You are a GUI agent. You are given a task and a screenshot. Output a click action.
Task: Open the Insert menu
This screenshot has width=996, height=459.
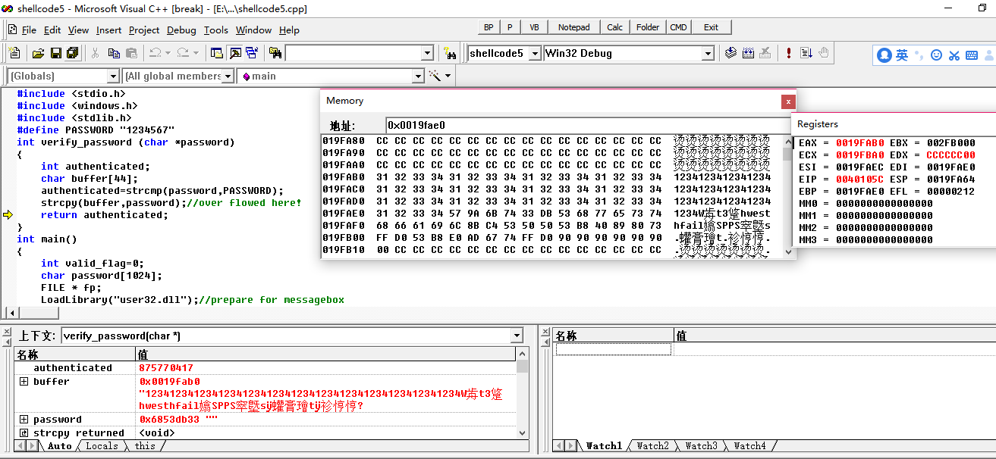point(108,30)
